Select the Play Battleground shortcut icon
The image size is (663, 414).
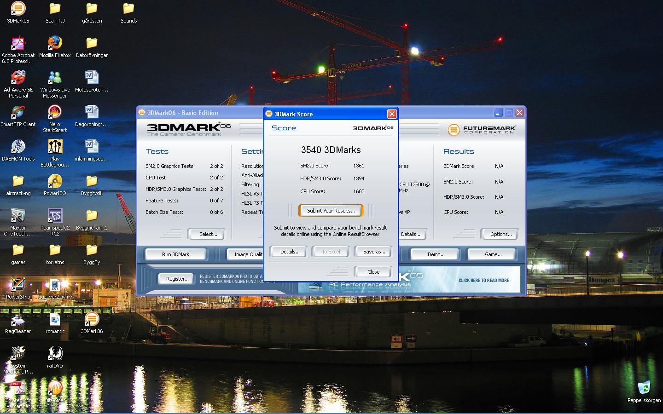coord(55,153)
